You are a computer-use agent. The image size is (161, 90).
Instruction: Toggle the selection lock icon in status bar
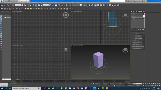91,84
